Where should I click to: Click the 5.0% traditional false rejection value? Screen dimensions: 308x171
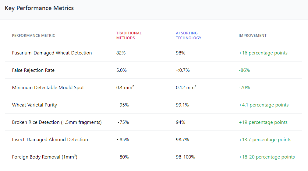click(x=121, y=70)
